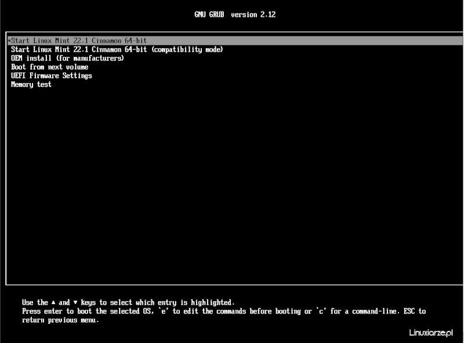The height and width of the screenshot is (343, 464).
Task: Click the down arrow symbol in help text
Action: 75,302
